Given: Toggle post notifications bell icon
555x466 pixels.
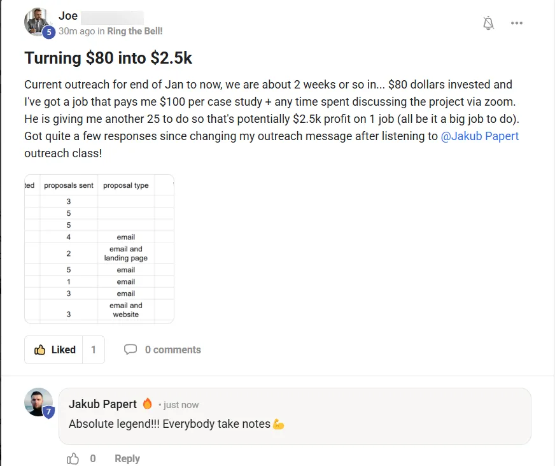Looking at the screenshot, I should click(488, 23).
